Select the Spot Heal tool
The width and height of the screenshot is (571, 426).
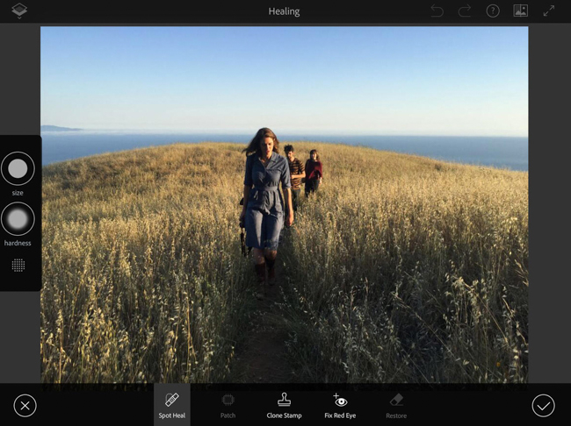pos(172,405)
